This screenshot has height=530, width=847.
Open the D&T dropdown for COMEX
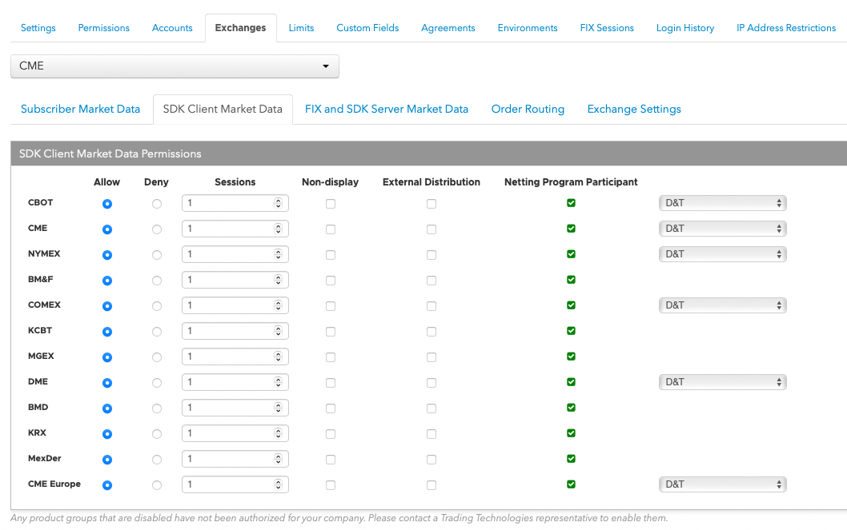pyautogui.click(x=723, y=305)
